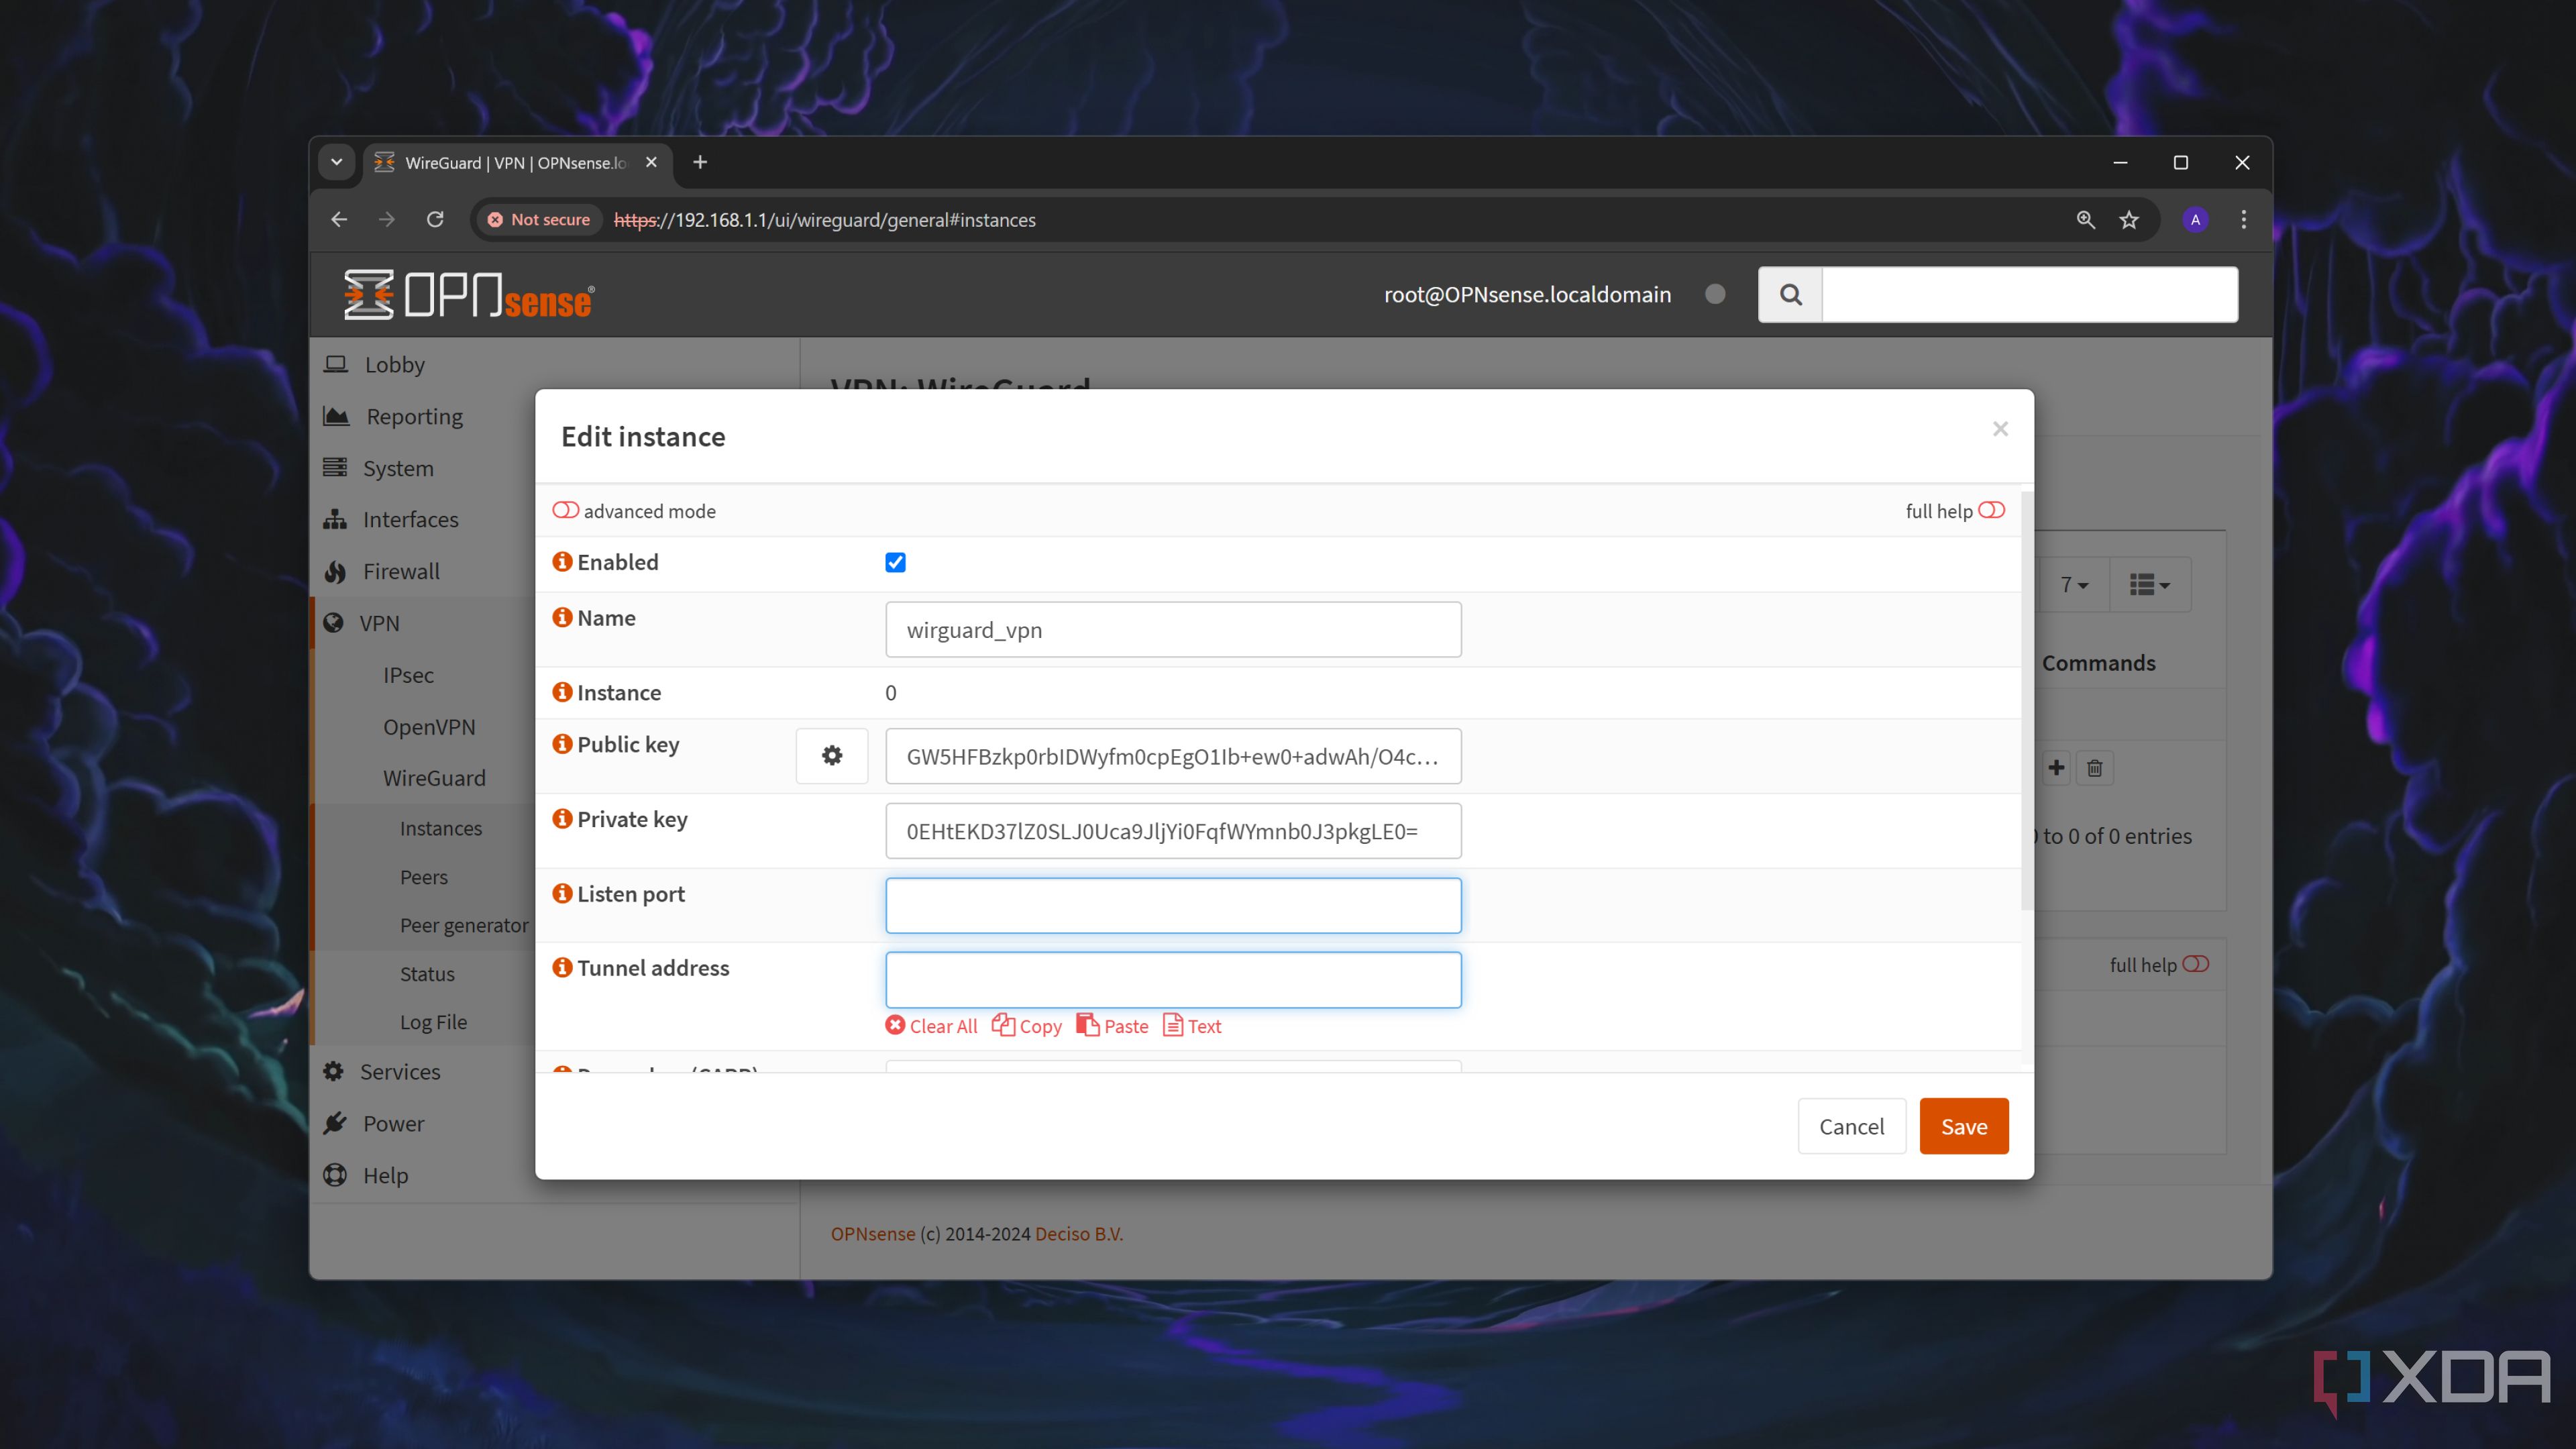Uncheck the Enabled checkbox

895,563
